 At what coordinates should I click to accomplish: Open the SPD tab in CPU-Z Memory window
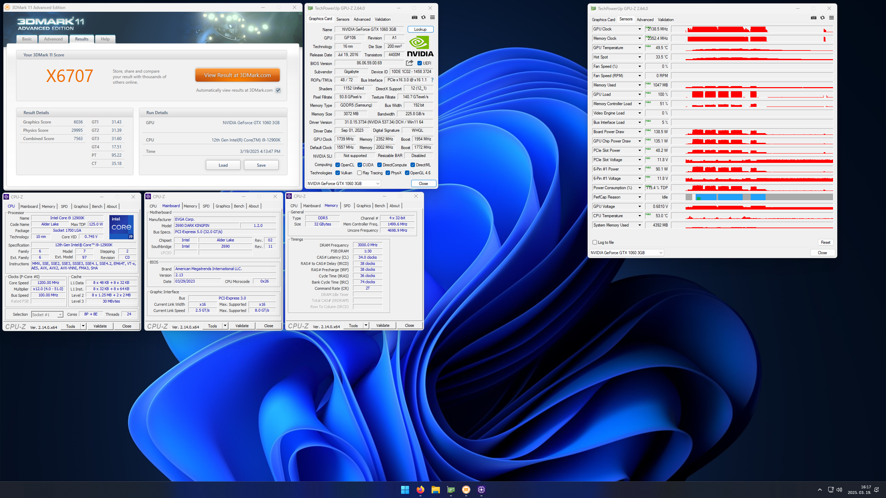pos(347,206)
